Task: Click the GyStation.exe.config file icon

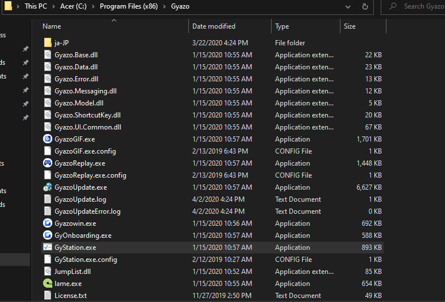Action: (x=48, y=259)
